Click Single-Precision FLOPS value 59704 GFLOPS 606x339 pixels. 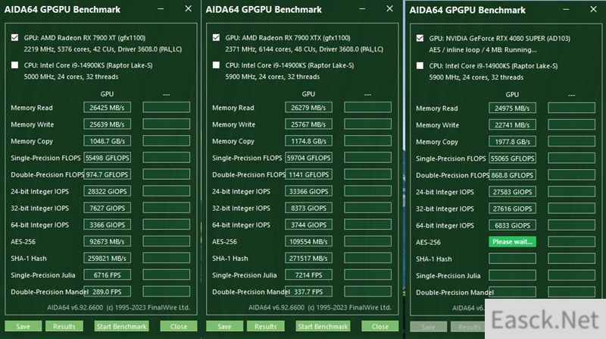tap(308, 158)
